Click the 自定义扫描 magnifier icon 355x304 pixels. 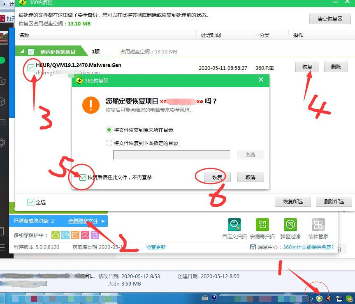(x=234, y=225)
